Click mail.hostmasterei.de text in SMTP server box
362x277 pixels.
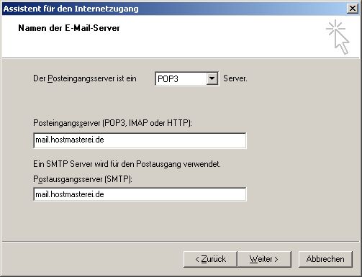tap(70, 194)
